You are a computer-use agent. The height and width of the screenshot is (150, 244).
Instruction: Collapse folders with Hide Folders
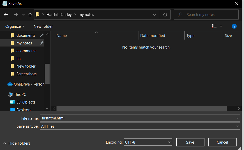17,143
